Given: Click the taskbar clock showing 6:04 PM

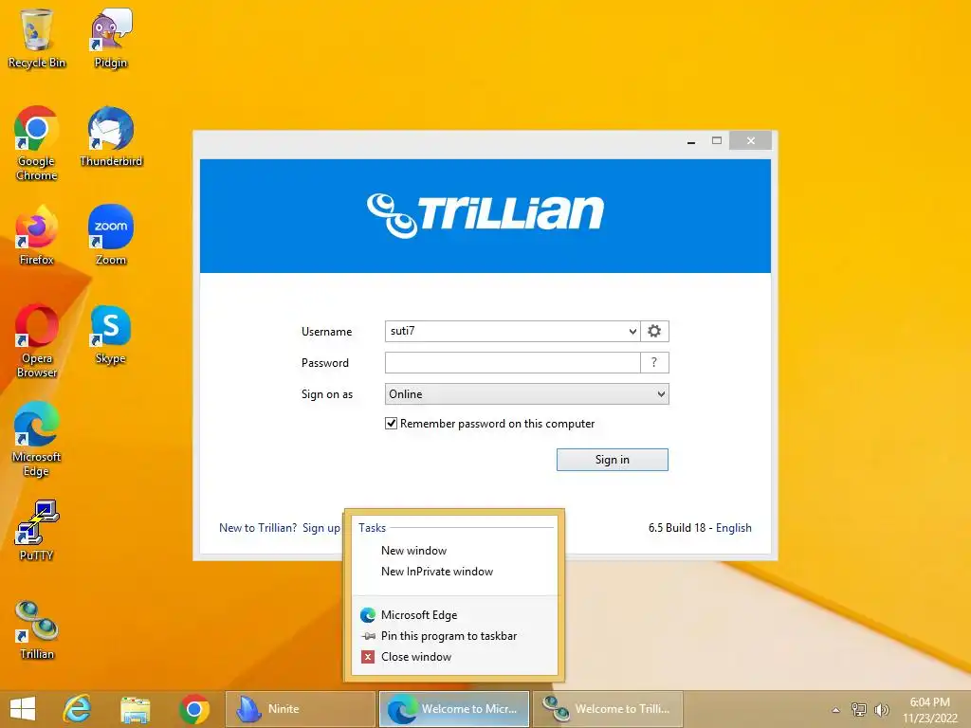Looking at the screenshot, I should [x=929, y=709].
